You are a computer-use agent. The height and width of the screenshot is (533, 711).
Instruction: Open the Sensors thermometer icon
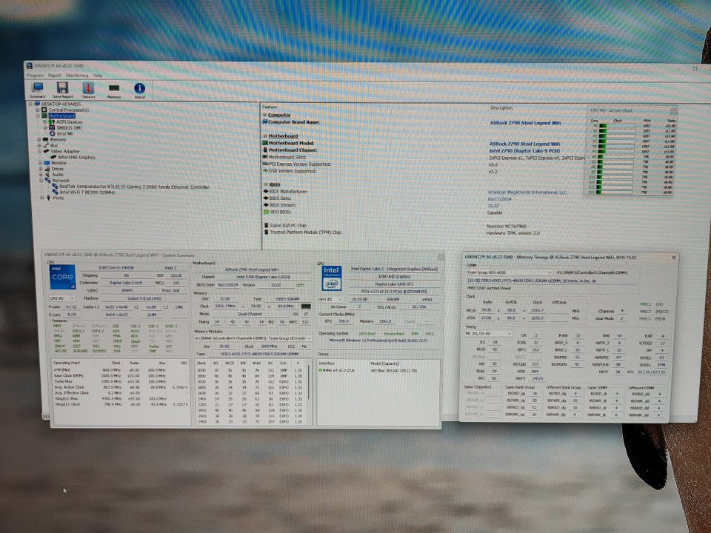88,88
